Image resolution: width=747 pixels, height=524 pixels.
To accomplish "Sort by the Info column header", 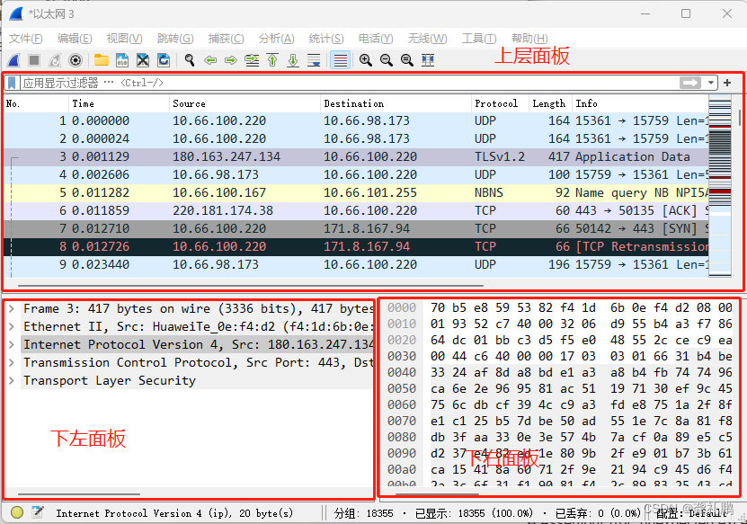I will tap(640, 103).
